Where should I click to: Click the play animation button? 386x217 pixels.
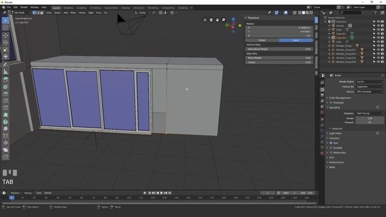[x=162, y=193]
